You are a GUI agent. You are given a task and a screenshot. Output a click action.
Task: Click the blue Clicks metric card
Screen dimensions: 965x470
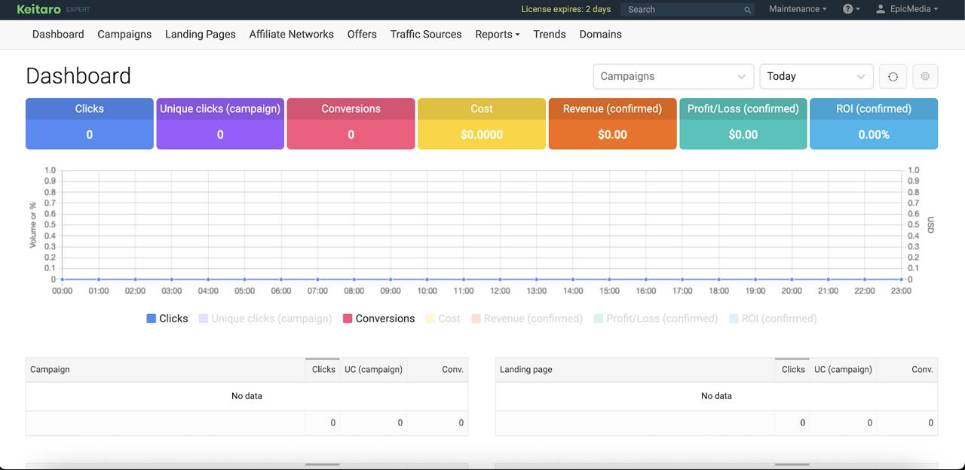(x=90, y=124)
